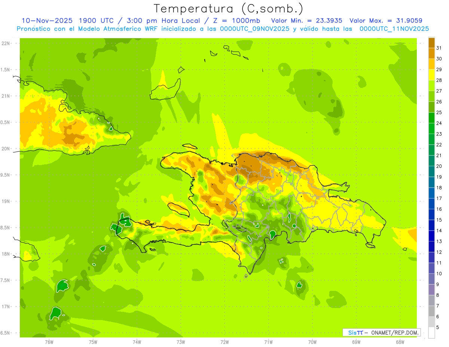
Task: Click the 71W longitude axis label
Action: 268,342
